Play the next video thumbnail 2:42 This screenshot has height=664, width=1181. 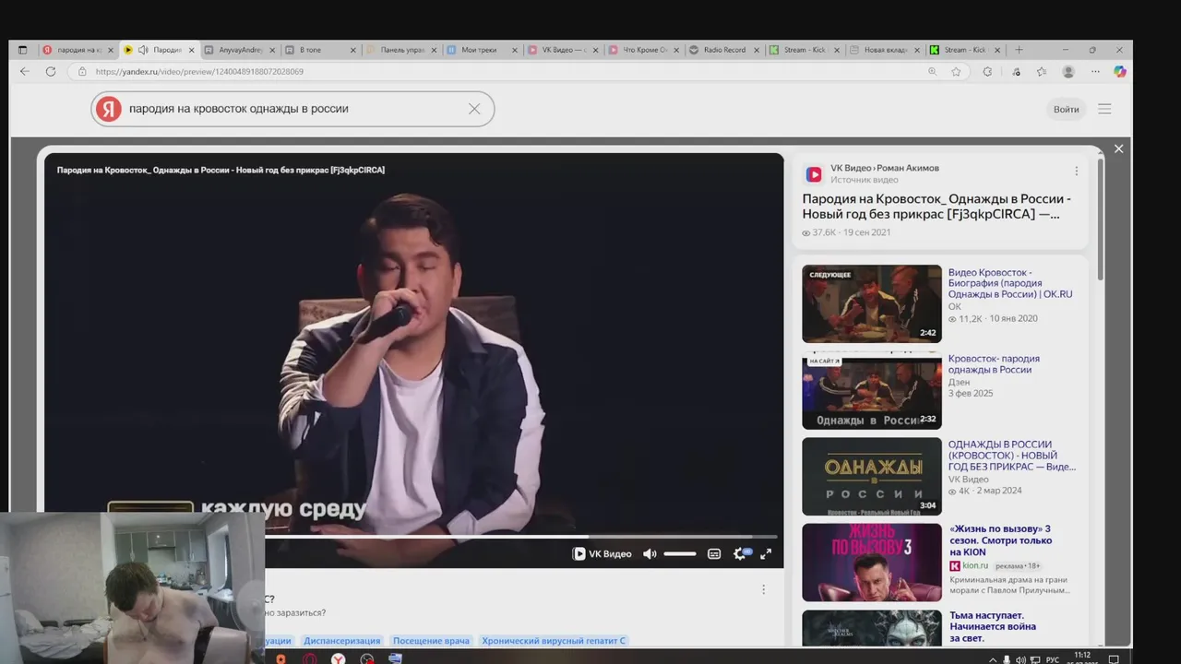[x=872, y=304]
